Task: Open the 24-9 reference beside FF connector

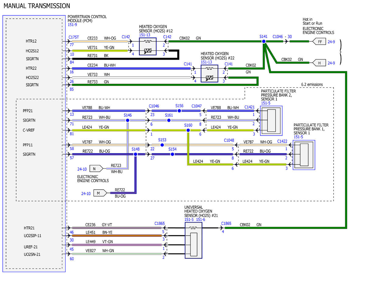Action: 331,42
